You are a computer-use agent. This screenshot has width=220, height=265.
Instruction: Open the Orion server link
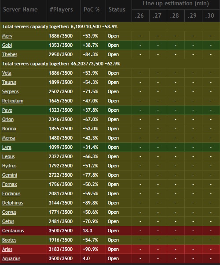(8, 120)
